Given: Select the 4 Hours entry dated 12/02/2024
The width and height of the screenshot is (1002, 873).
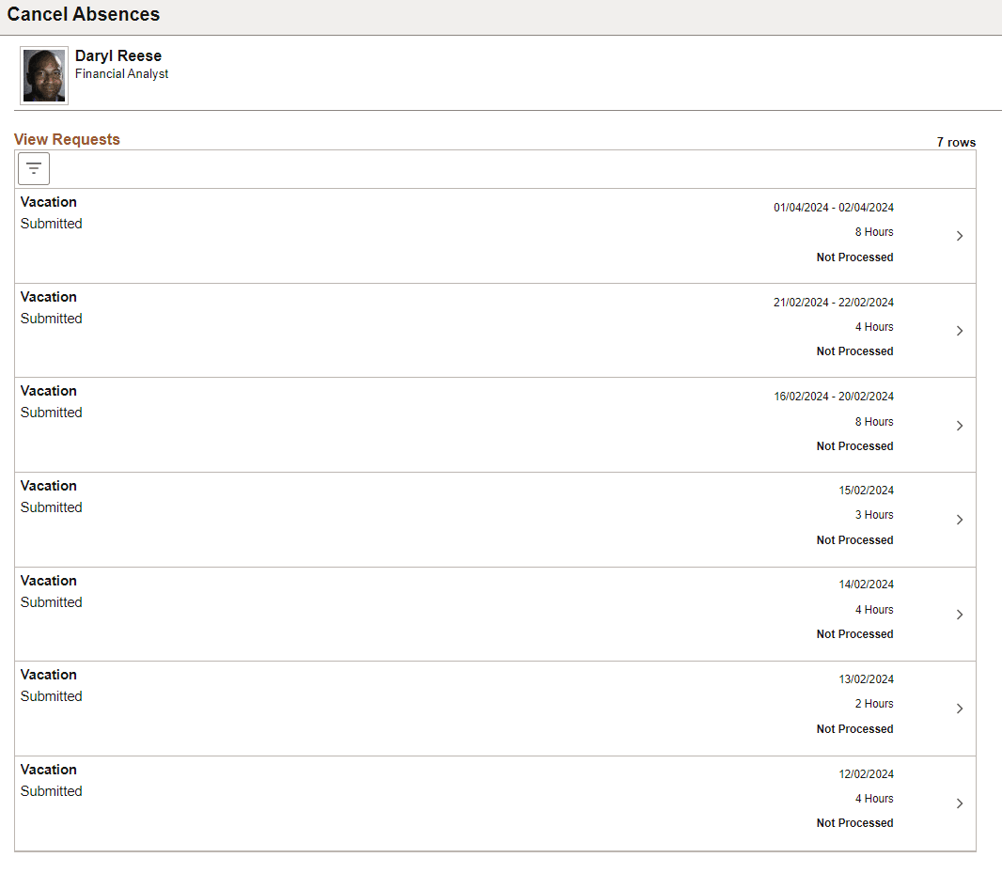Looking at the screenshot, I should pyautogui.click(x=874, y=798).
